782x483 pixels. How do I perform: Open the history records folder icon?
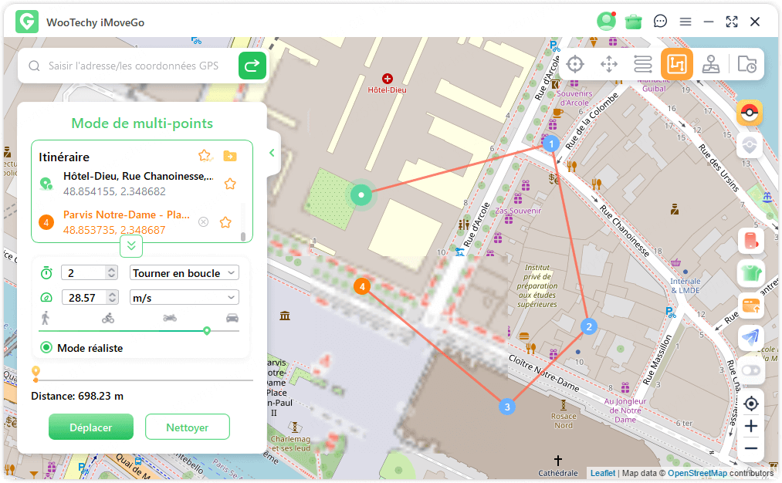(746, 64)
